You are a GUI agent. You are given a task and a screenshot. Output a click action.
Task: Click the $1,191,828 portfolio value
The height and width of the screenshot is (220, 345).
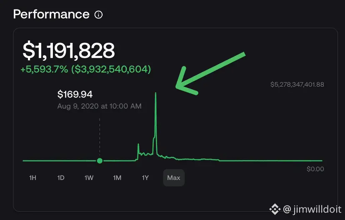coord(68,51)
